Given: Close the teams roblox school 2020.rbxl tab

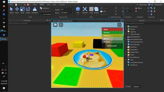Looking at the screenshot, I should [74, 21].
